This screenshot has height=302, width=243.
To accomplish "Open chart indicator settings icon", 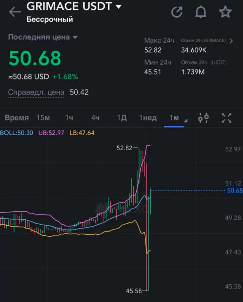I will 203,118.
